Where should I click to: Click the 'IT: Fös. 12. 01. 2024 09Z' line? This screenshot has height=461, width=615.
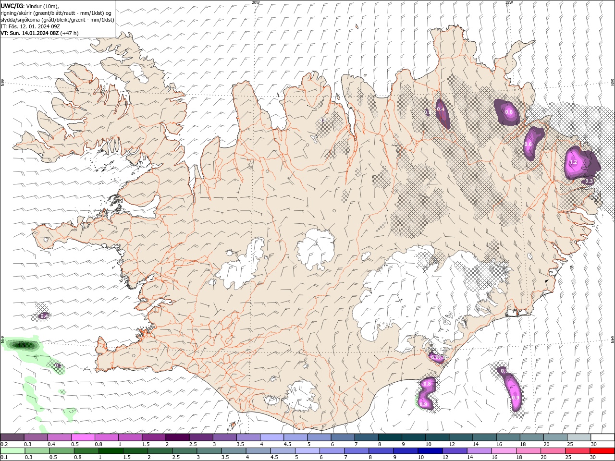pyautogui.click(x=30, y=26)
